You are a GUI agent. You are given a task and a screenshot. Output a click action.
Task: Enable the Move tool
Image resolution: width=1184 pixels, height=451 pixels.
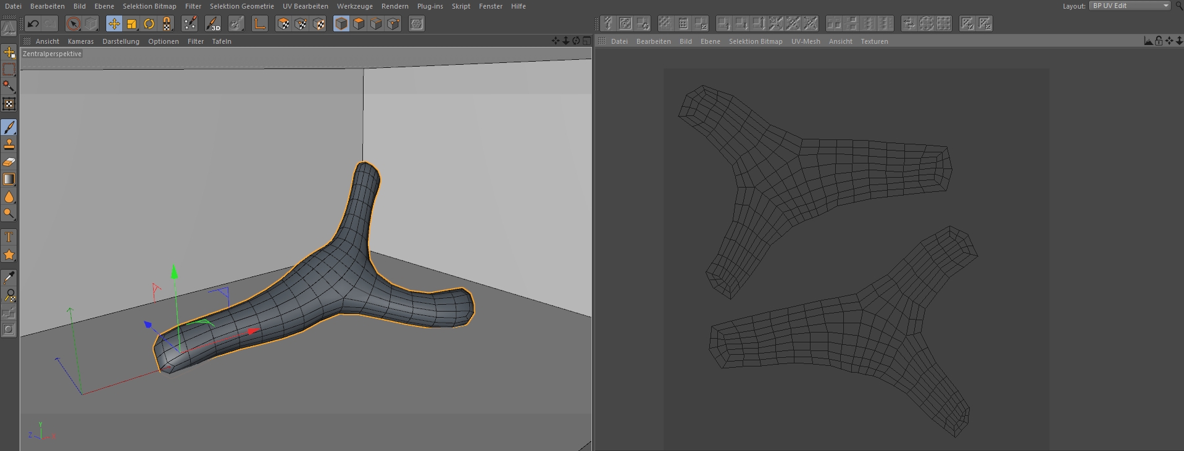[114, 24]
